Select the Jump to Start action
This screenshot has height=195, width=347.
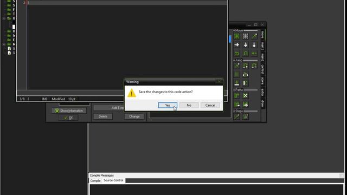246,66
